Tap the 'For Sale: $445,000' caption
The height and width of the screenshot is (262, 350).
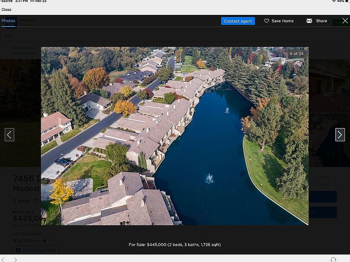coord(175,245)
